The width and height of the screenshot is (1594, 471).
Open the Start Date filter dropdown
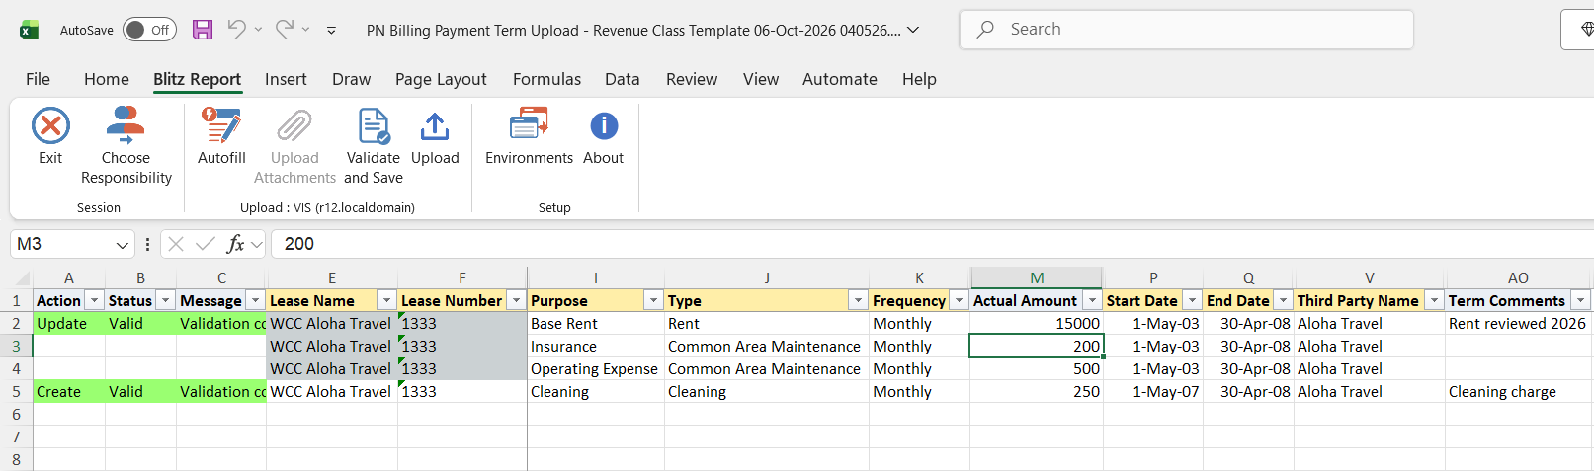(1192, 300)
